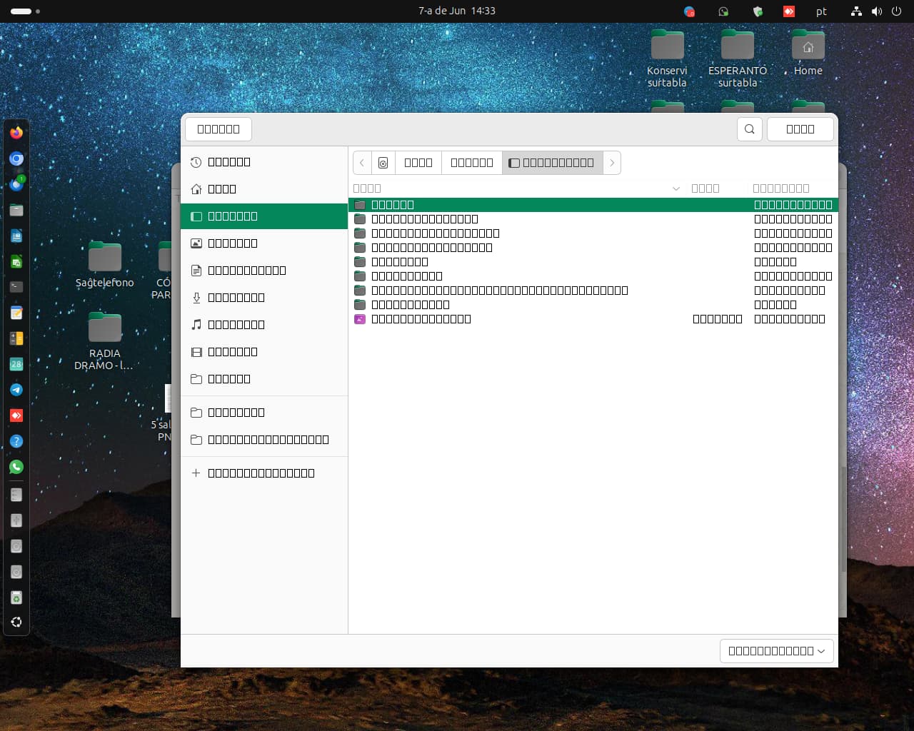Select the pink image file in the list
The width and height of the screenshot is (914, 731).
click(x=421, y=319)
